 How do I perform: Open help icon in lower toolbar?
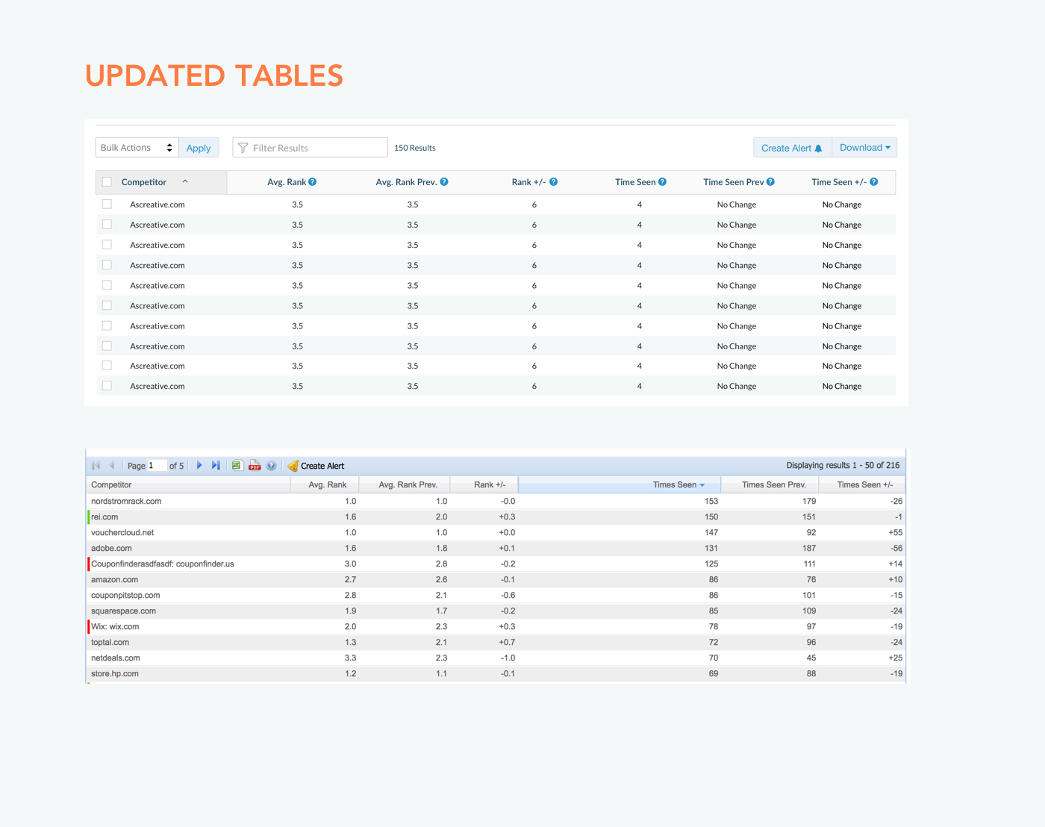272,465
